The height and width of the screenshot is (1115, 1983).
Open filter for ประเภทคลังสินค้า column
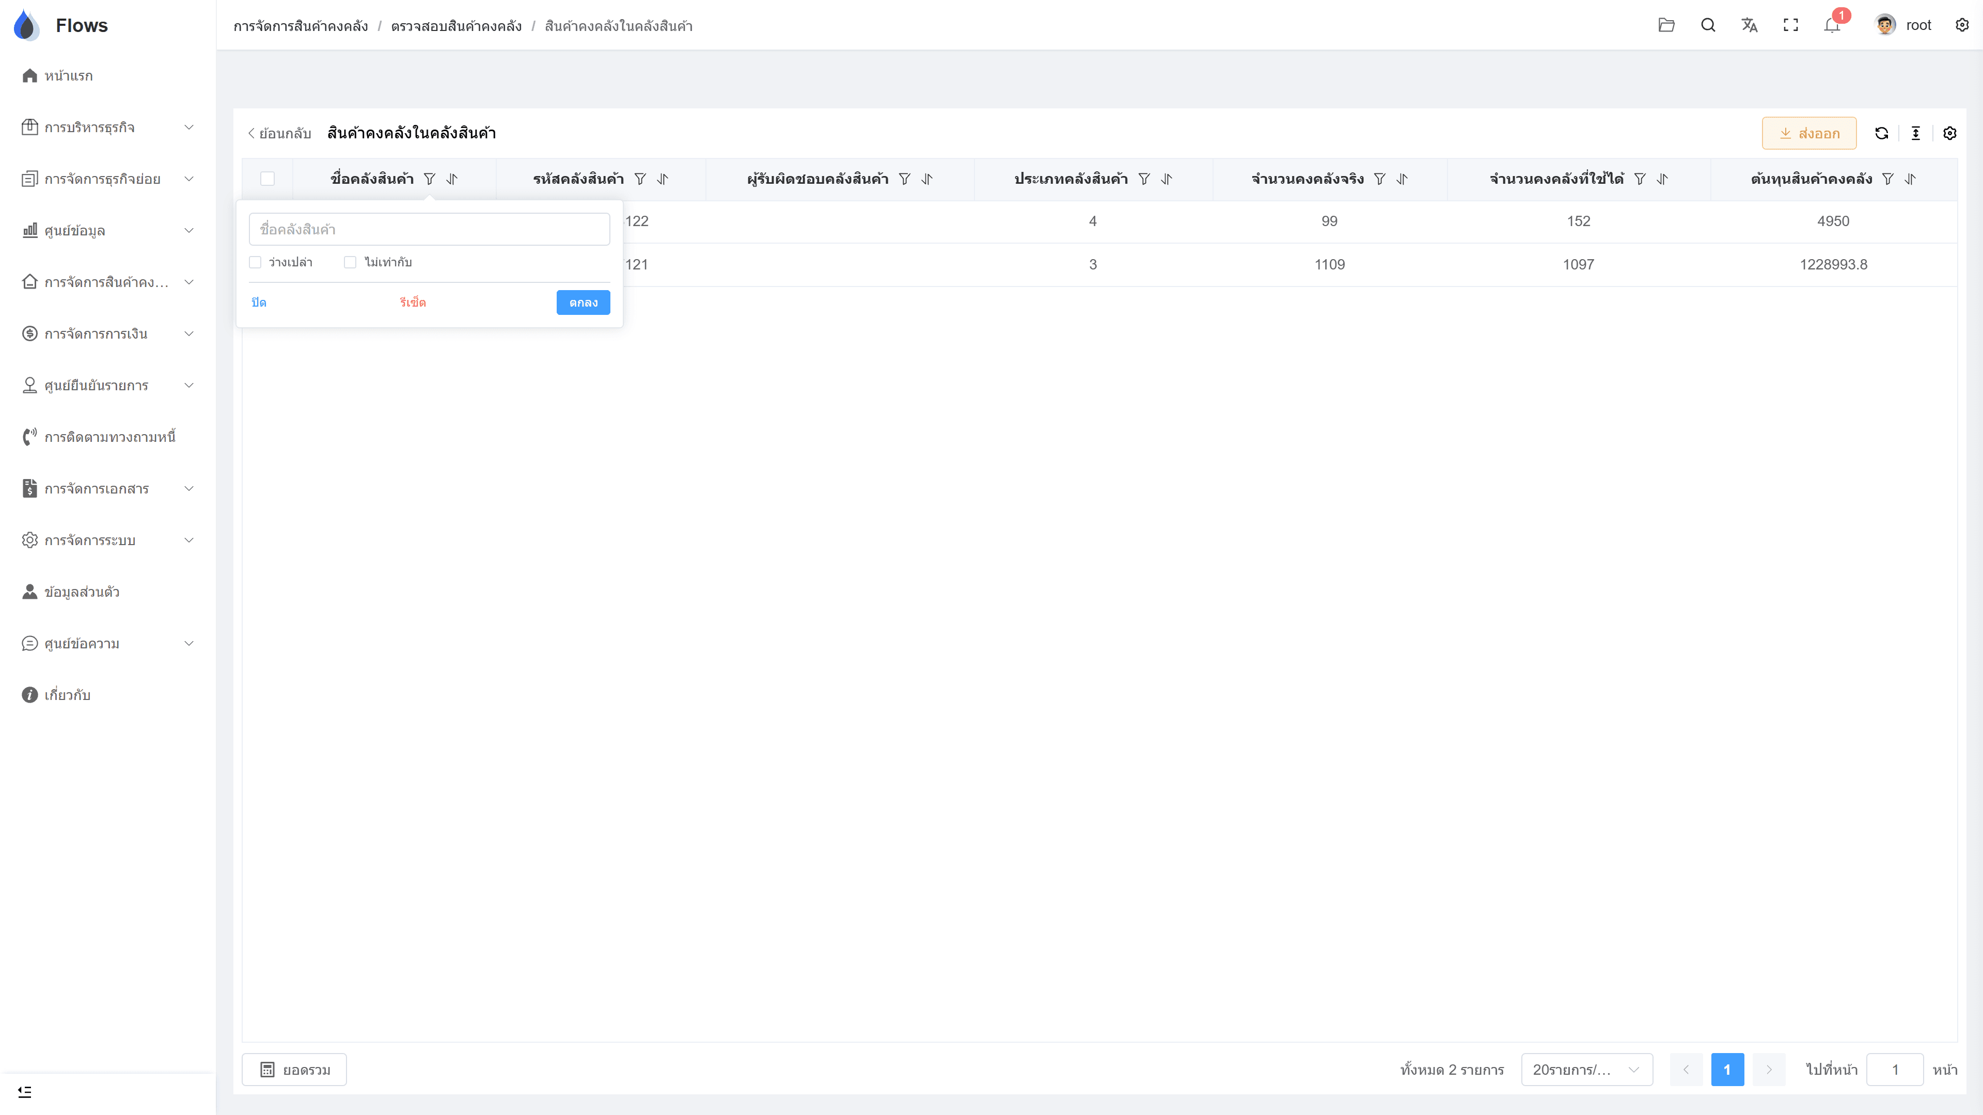1144,179
